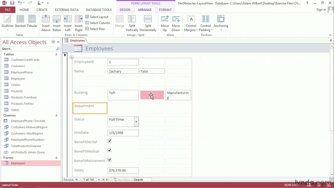
Task: Choose Select Layout
Action: point(97,17)
